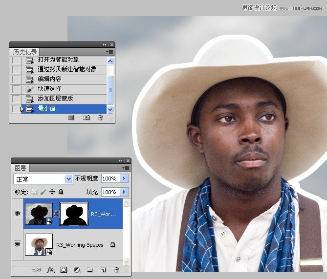Select history state 通过拷贝新建智能对象
This screenshot has width=327, height=279.
[64, 69]
